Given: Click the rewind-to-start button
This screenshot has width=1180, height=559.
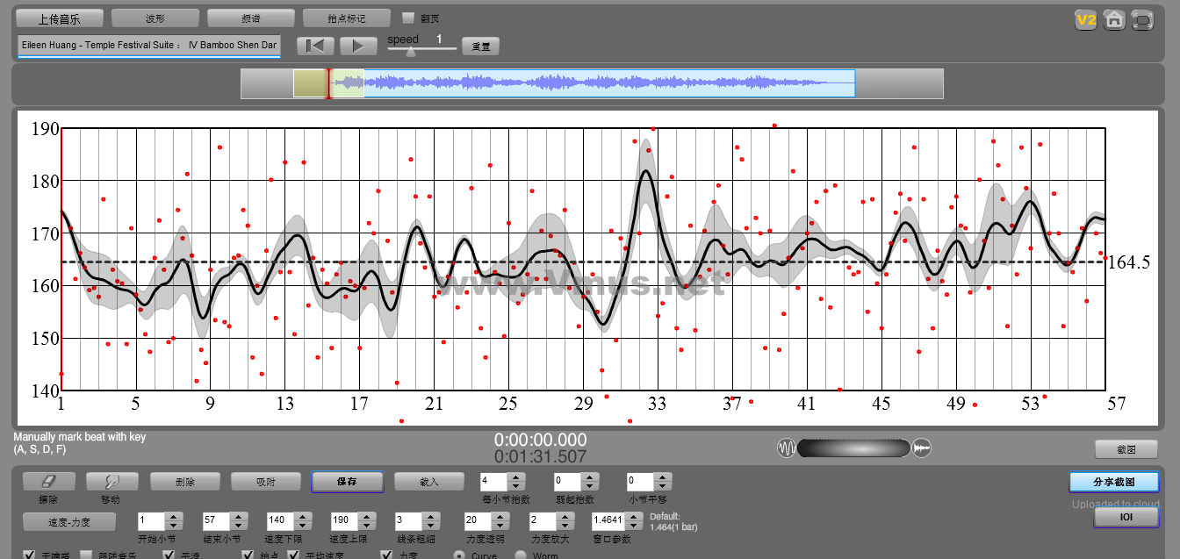Looking at the screenshot, I should [x=315, y=46].
